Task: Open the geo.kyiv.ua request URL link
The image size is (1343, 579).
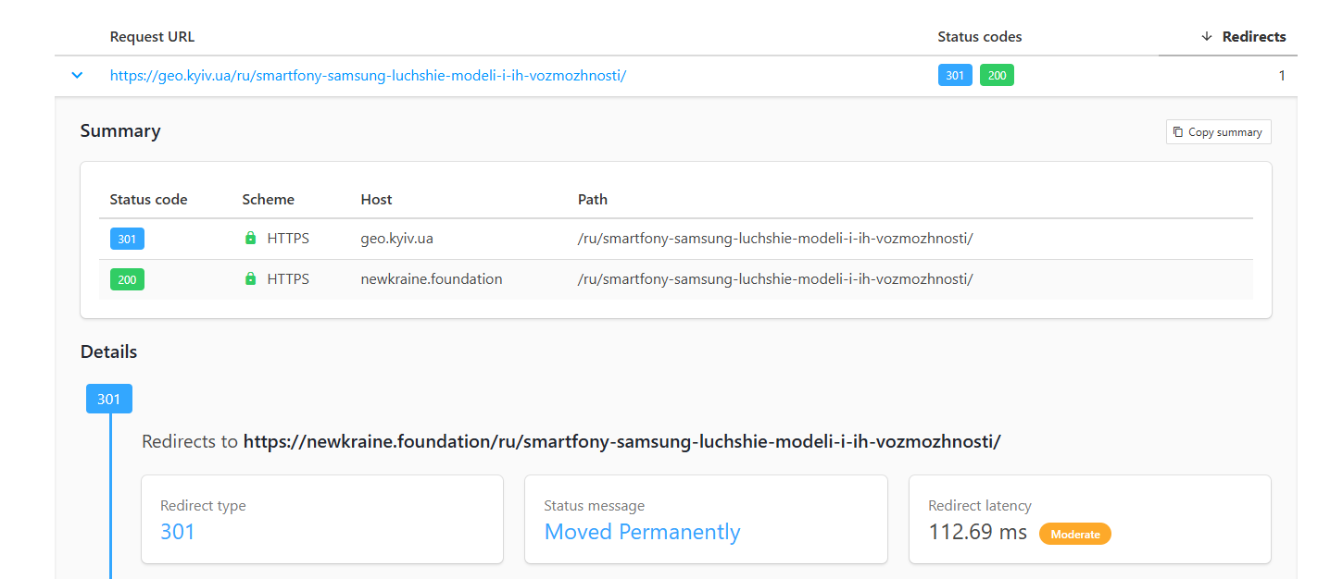Action: [x=368, y=76]
